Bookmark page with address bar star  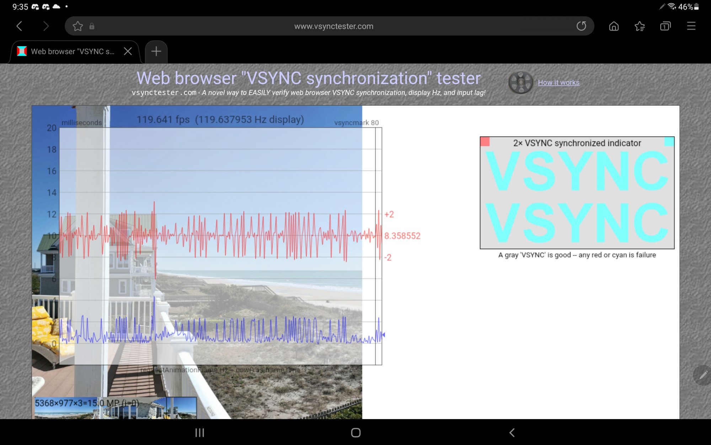pos(77,26)
